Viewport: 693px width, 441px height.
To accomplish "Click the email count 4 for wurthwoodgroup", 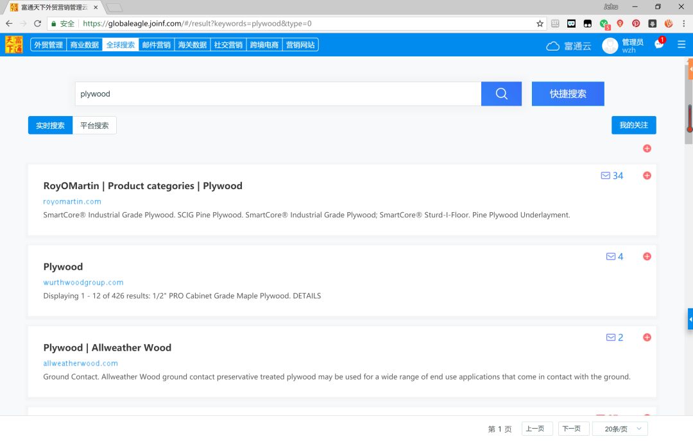I will click(615, 256).
